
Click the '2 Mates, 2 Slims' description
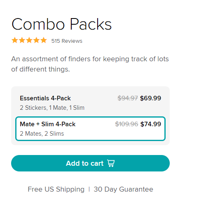[x=42, y=134]
